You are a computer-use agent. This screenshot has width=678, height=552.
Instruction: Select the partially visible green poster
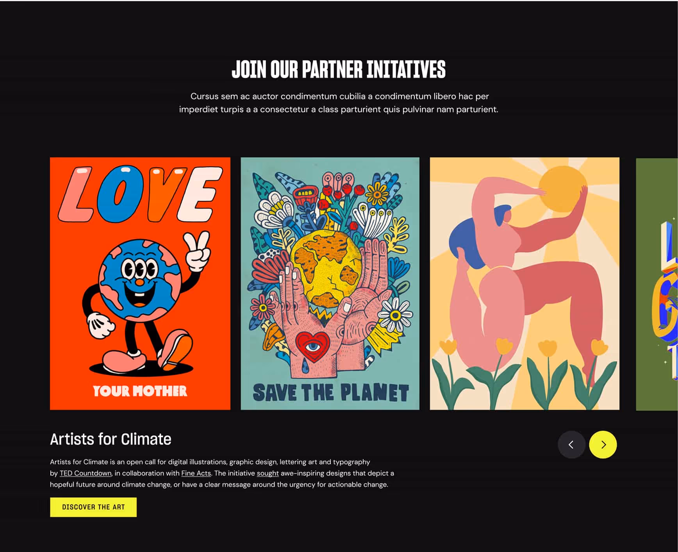[657, 284]
